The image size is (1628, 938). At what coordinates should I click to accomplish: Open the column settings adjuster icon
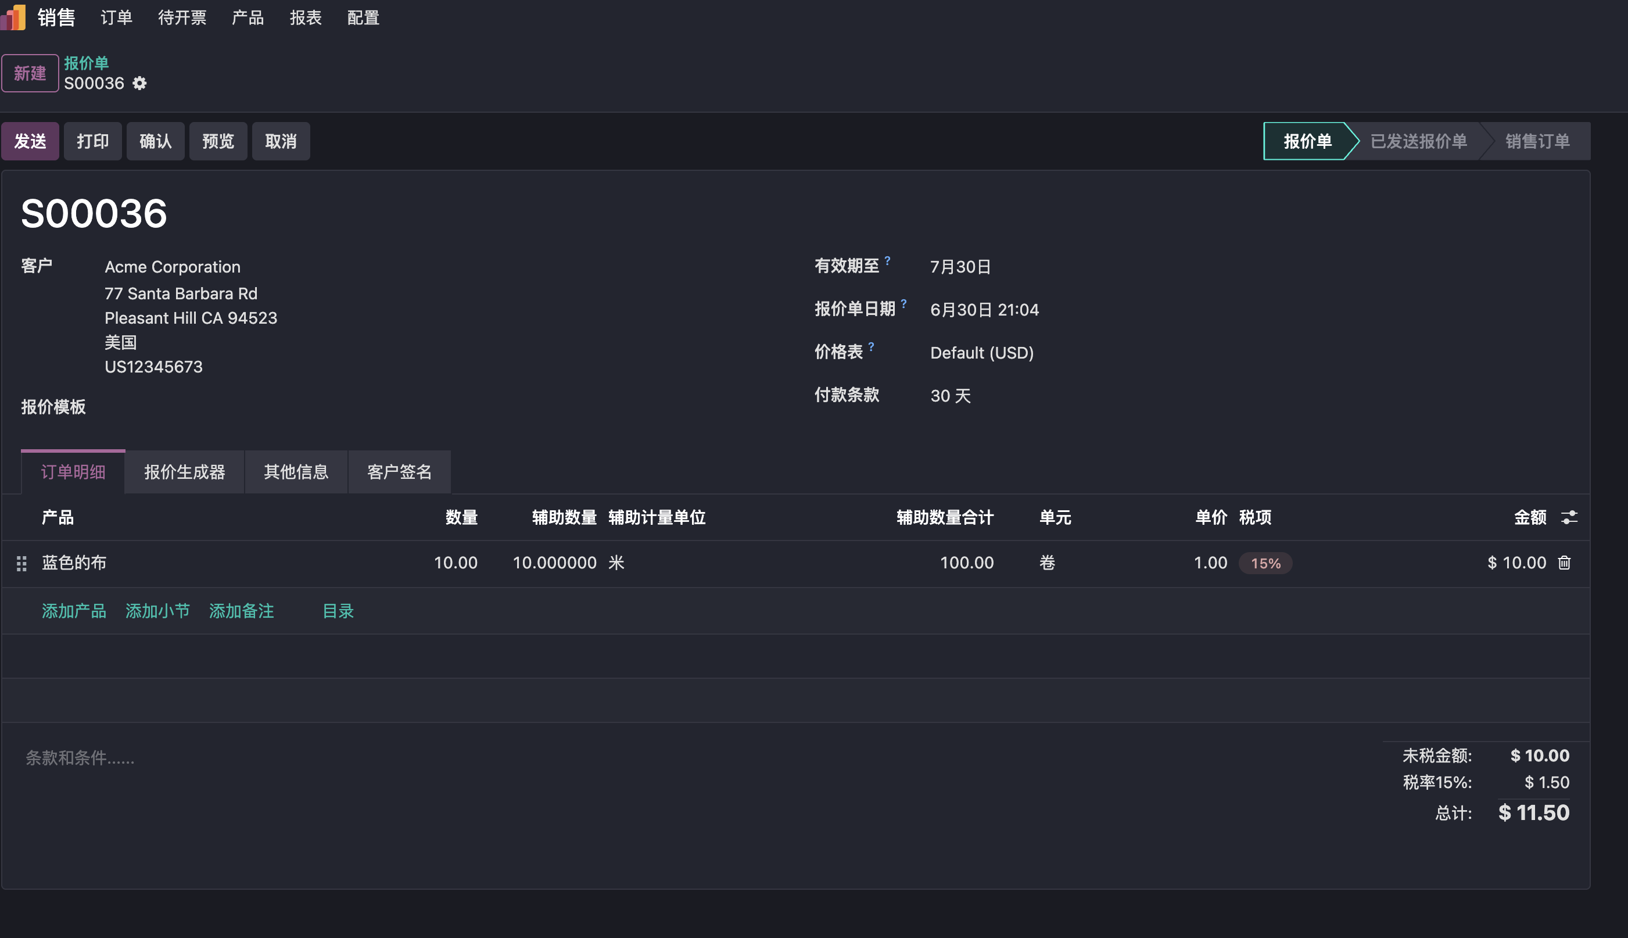(x=1569, y=517)
